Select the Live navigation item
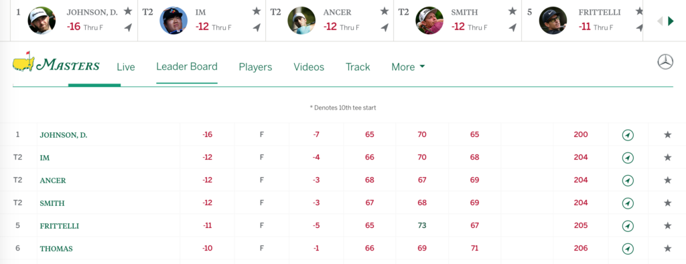686x264 pixels. [126, 68]
